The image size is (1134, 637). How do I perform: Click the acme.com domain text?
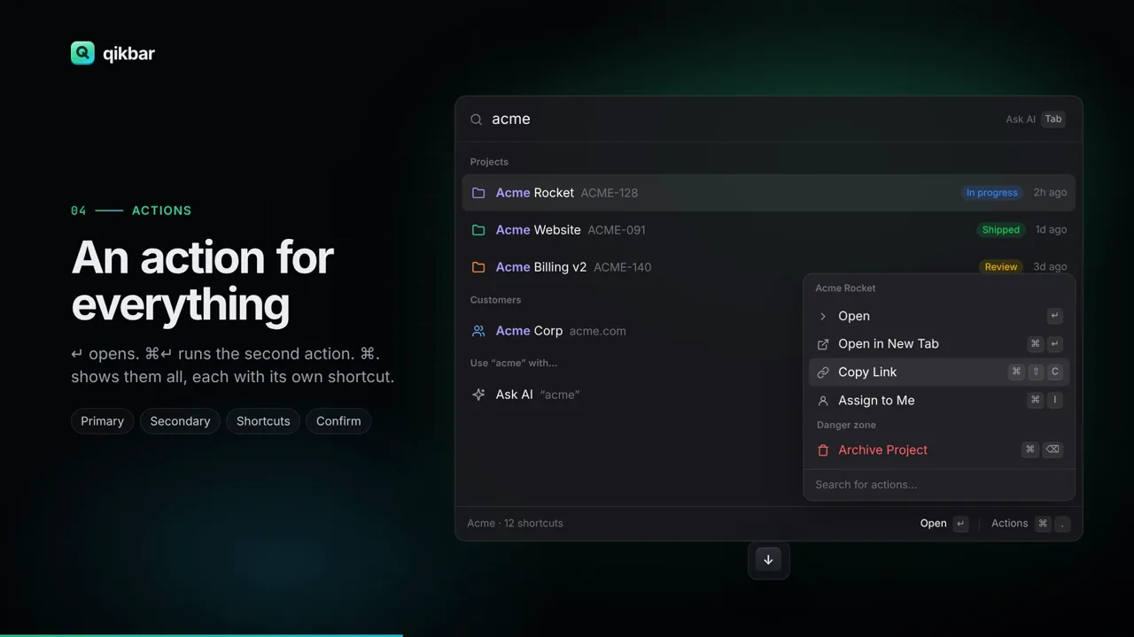coord(598,331)
